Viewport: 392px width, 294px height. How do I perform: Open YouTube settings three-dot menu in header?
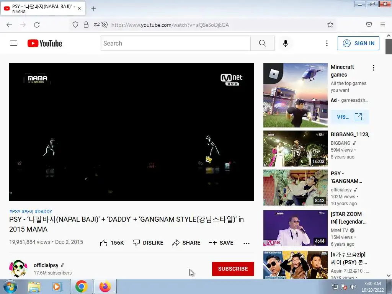point(327,43)
